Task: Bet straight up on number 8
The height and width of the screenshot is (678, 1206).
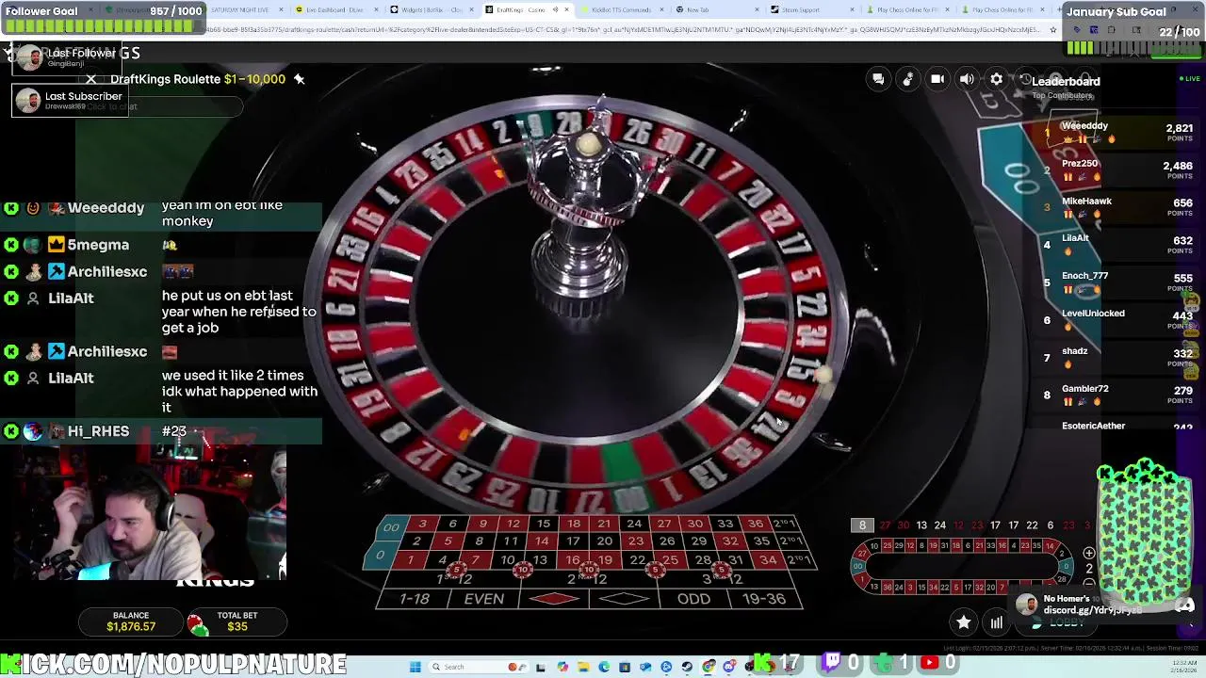Action: [479, 541]
